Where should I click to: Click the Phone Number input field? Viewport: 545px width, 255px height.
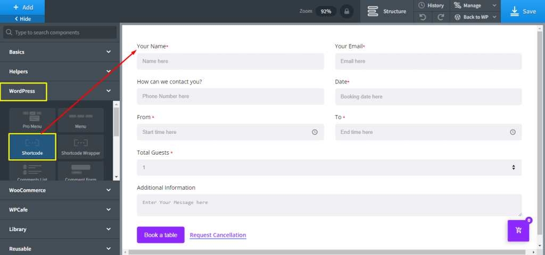230,97
